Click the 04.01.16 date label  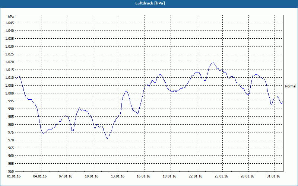[40, 176]
